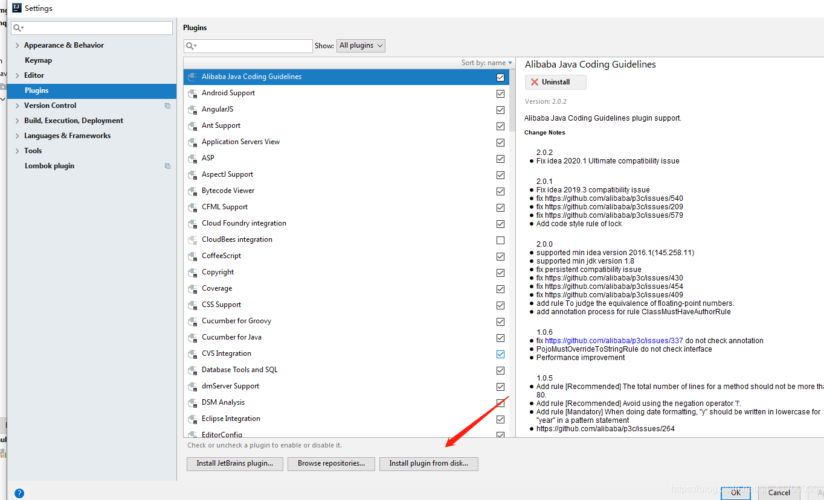
Task: Click the DSM Analysis plugin icon
Action: point(193,403)
